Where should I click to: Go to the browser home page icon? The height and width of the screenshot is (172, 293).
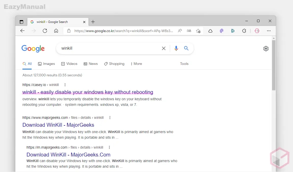click(x=56, y=31)
